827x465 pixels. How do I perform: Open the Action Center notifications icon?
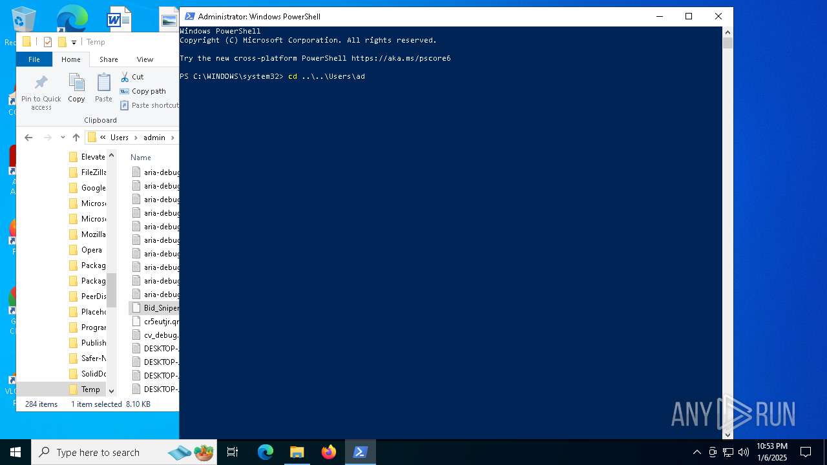[x=806, y=452]
